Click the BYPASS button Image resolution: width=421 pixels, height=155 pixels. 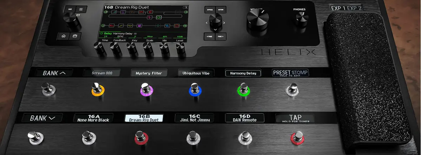(x=210, y=10)
